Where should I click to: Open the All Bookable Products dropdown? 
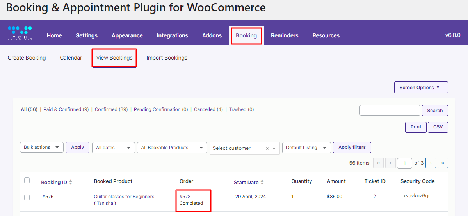click(172, 148)
